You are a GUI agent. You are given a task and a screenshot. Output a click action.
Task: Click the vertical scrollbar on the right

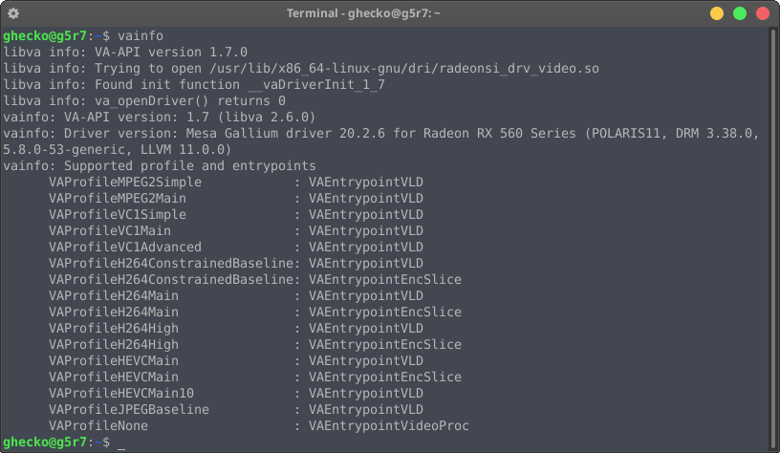tap(773, 239)
